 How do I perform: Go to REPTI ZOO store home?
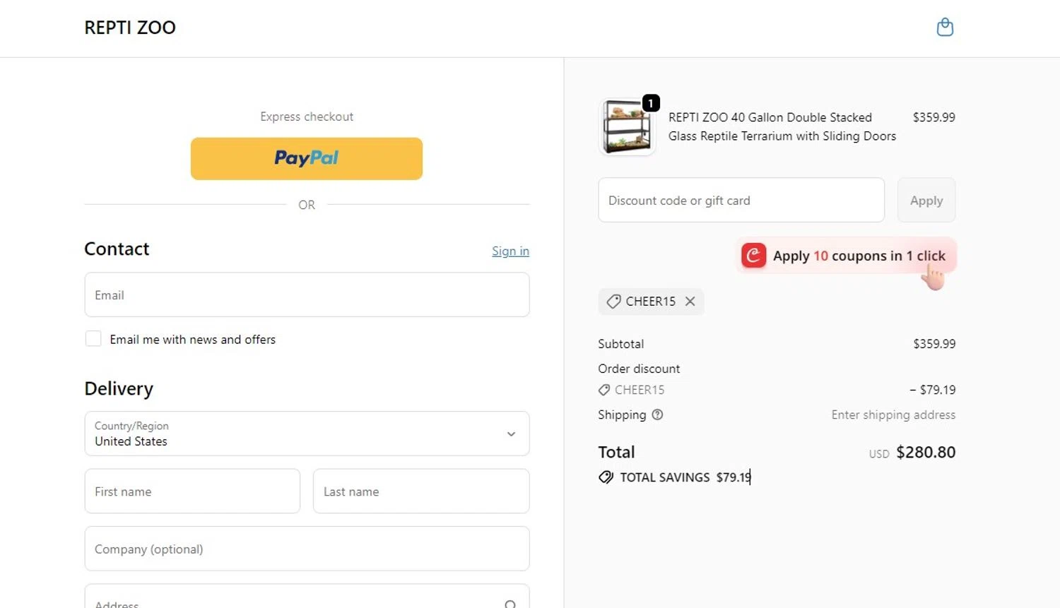point(130,28)
